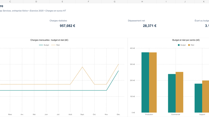This screenshot has width=209, height=117.
Task: Click the dashed Réel line legend entry
Action: point(56,45)
